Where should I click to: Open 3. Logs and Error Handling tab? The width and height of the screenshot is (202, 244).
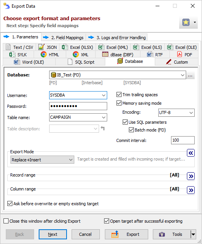coord(117,38)
